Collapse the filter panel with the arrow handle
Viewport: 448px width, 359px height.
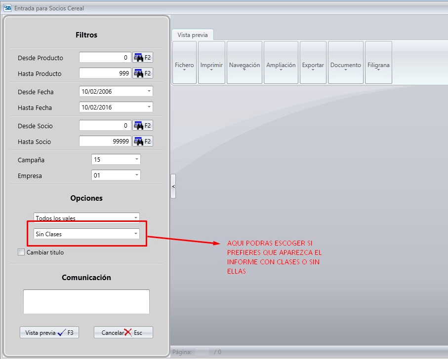click(x=173, y=186)
